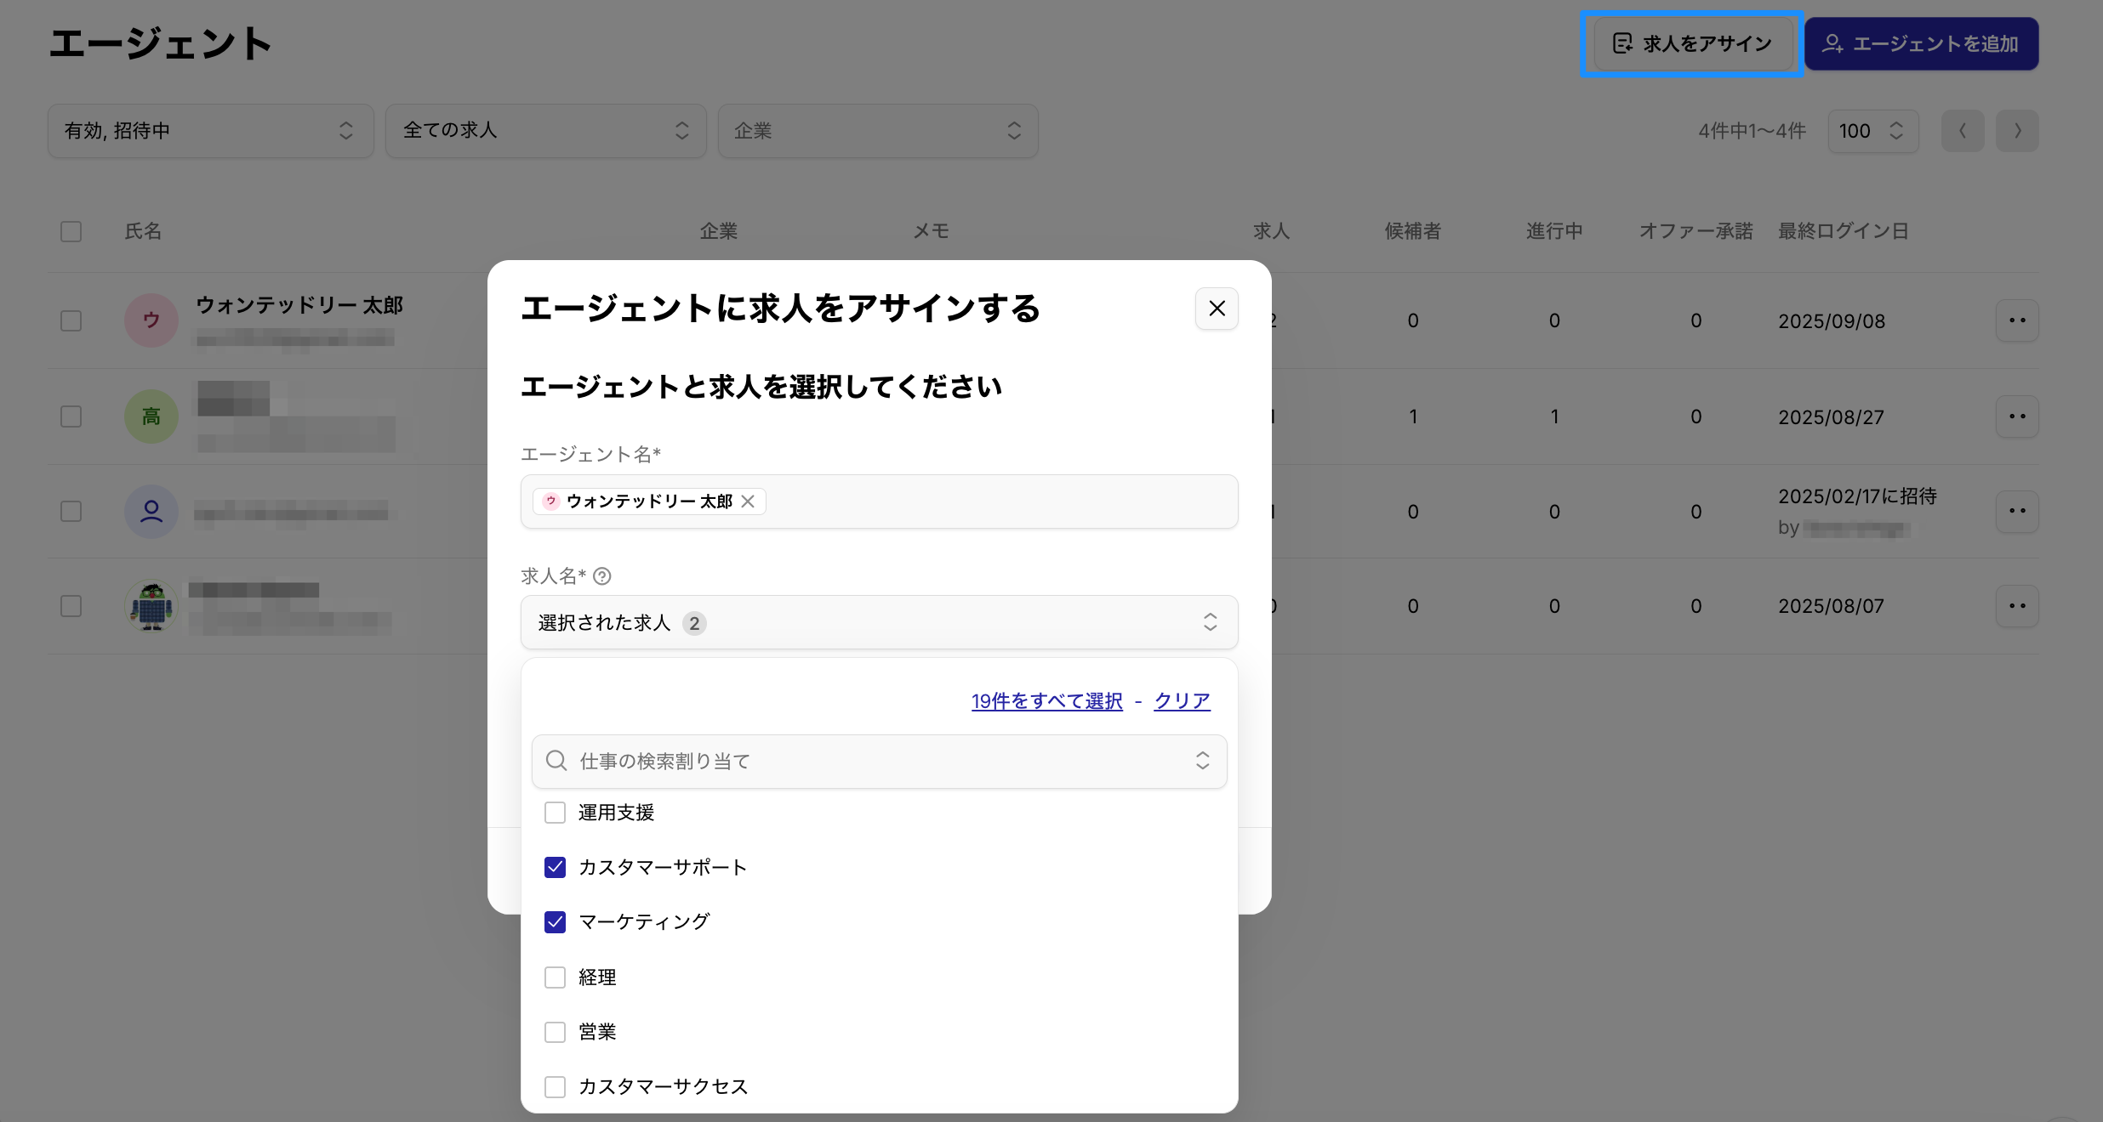2103x1122 pixels.
Task: Remove ウォンテッドリー 太郎 chip via its X icon
Action: pos(749,501)
